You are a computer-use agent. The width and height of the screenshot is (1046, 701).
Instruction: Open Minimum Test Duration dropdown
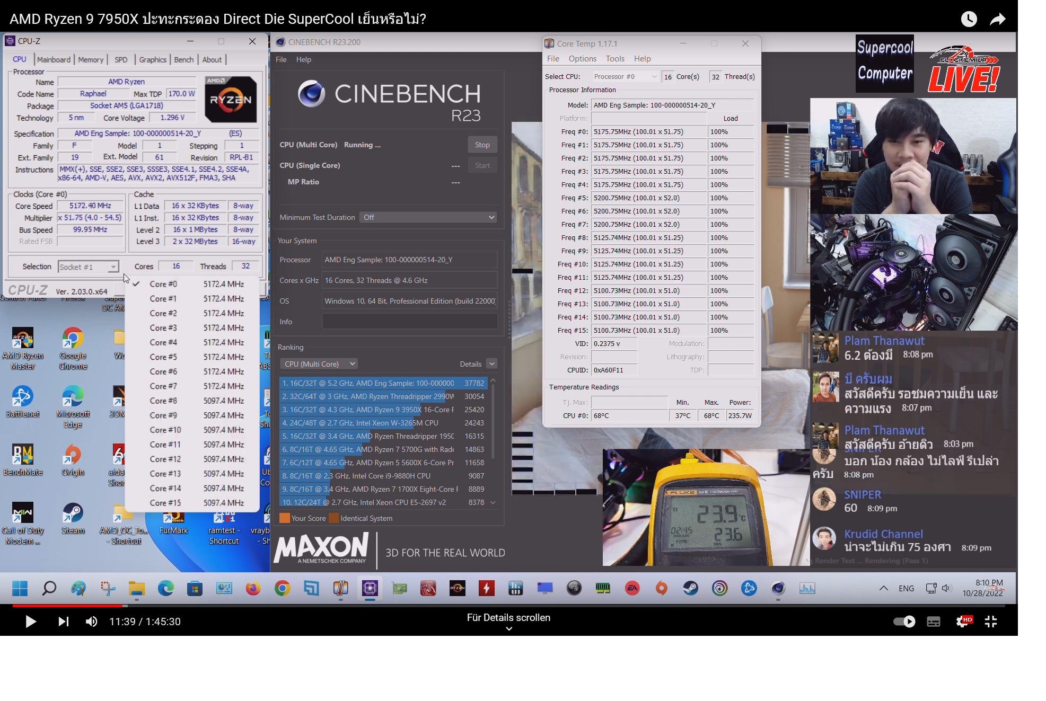tap(428, 217)
